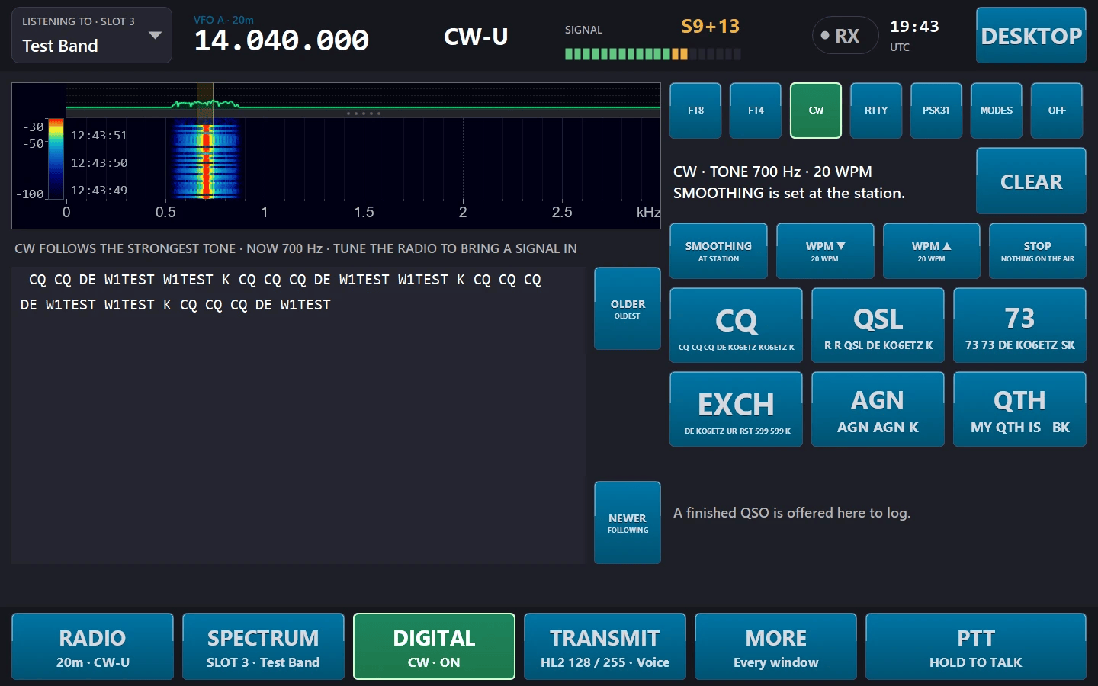
Task: Select the CW digital mode
Action: pos(816,111)
